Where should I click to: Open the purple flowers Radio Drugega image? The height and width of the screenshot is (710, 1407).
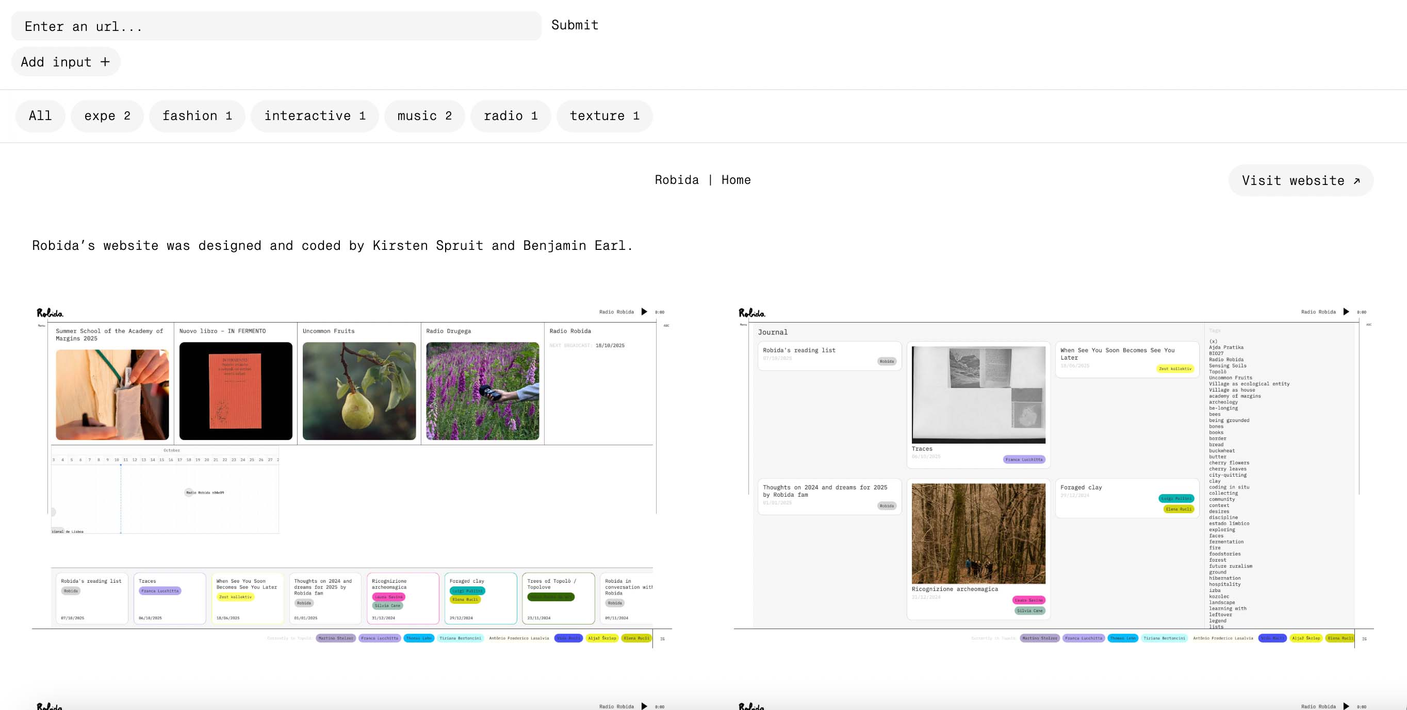coord(482,391)
